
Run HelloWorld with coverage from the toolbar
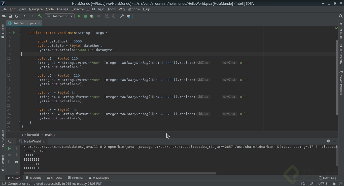tap(92, 16)
